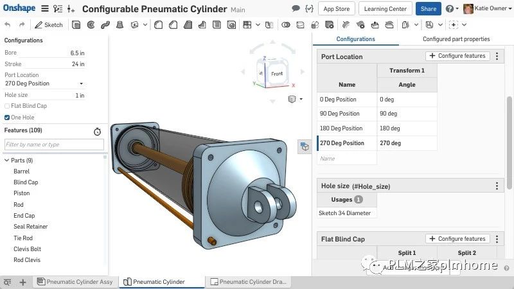Select the Move face tool
The image size is (514, 289).
[375, 25]
